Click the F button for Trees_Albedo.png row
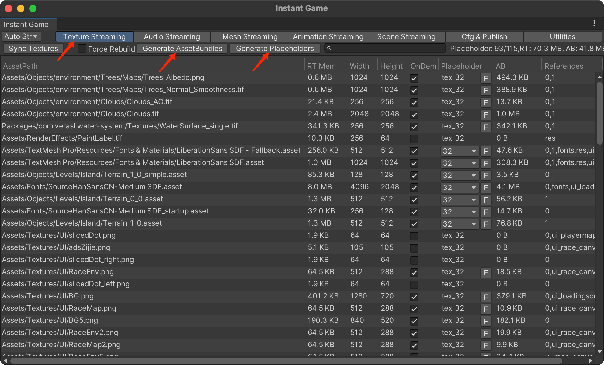This screenshot has width=604, height=365. point(486,78)
